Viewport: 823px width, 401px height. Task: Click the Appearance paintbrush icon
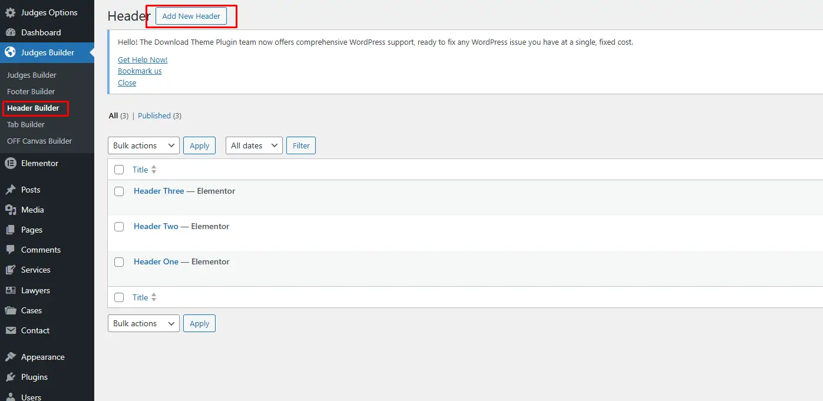tap(10, 357)
